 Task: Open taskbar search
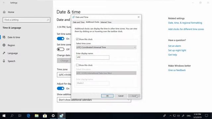(x=12, y=116)
